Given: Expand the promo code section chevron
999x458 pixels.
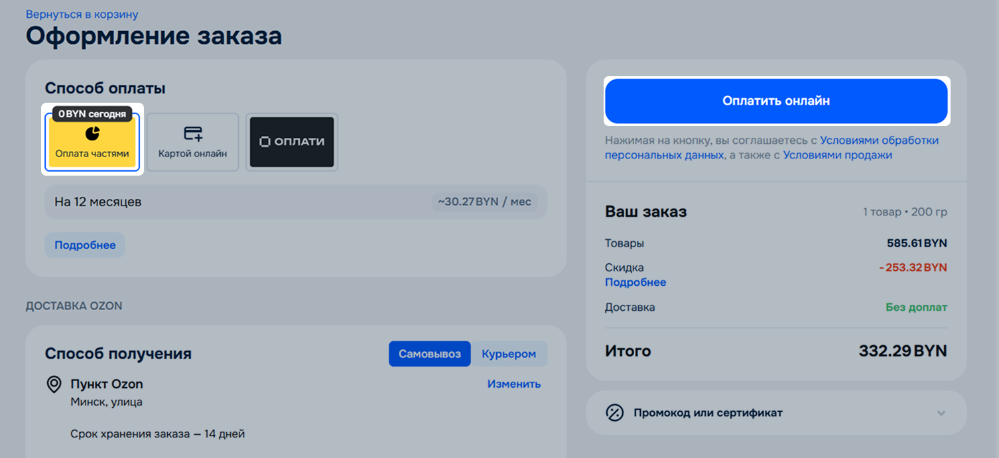Looking at the screenshot, I should (x=941, y=413).
